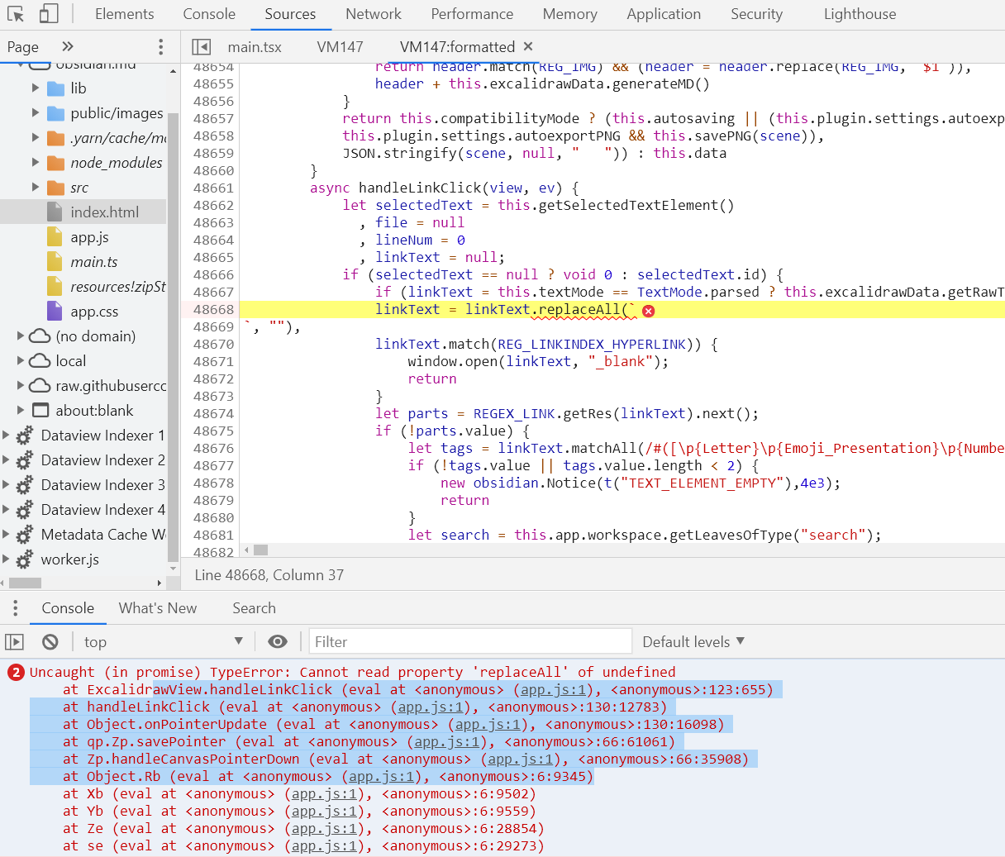
Task: Click the error icon on line 48668
Action: click(649, 311)
